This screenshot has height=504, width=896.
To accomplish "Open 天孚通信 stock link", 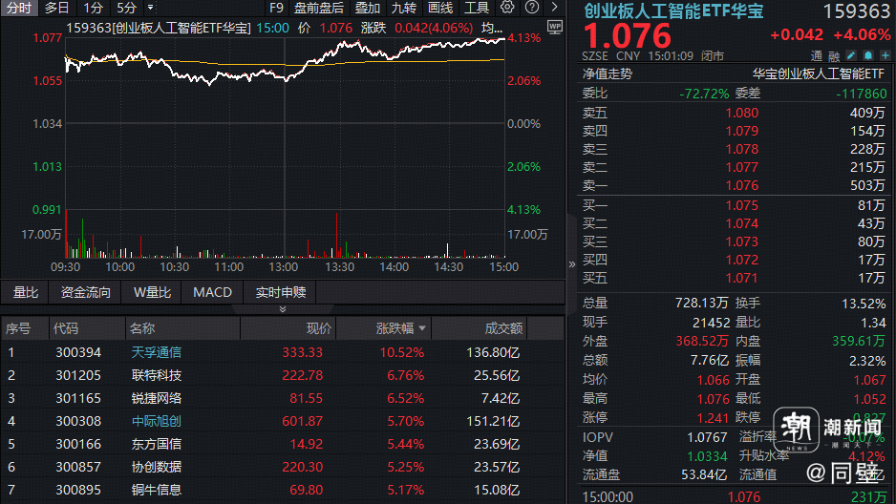I will pos(156,352).
